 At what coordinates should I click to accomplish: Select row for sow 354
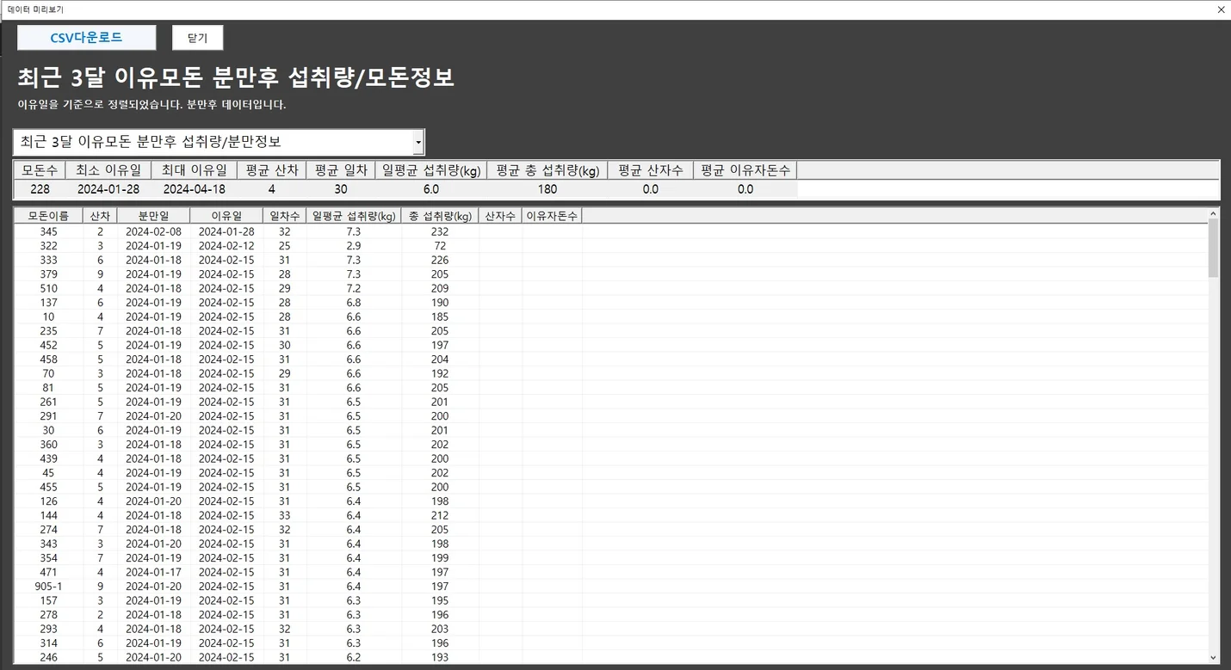click(610, 558)
